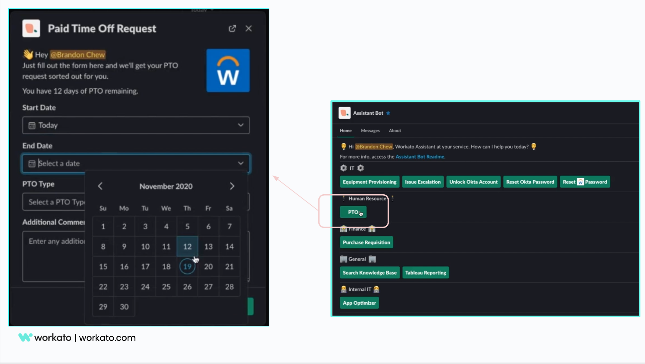
Task: Click the workato.com footer text
Action: (107, 338)
